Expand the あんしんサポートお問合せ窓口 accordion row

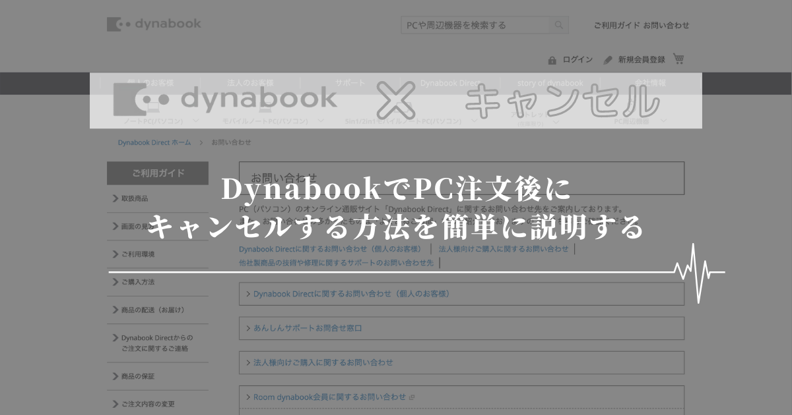click(x=461, y=328)
